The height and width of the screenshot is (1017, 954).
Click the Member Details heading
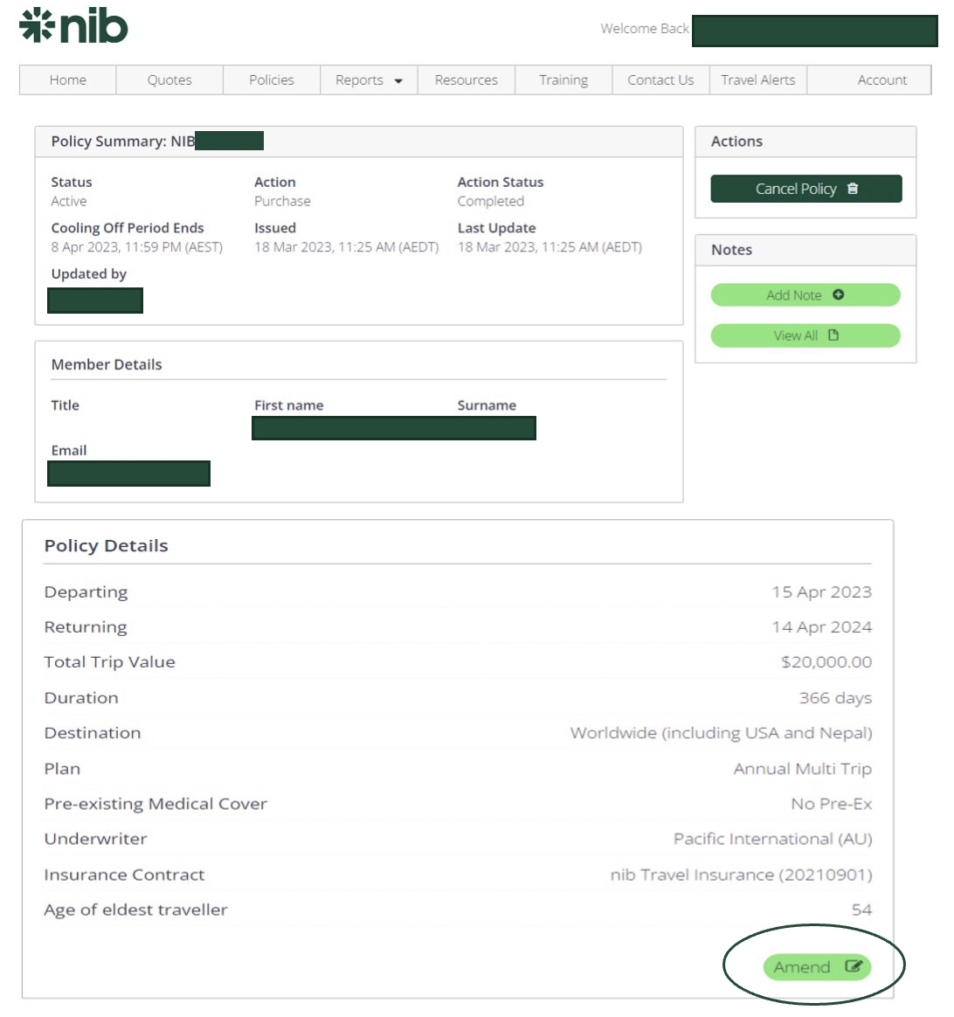coord(107,364)
